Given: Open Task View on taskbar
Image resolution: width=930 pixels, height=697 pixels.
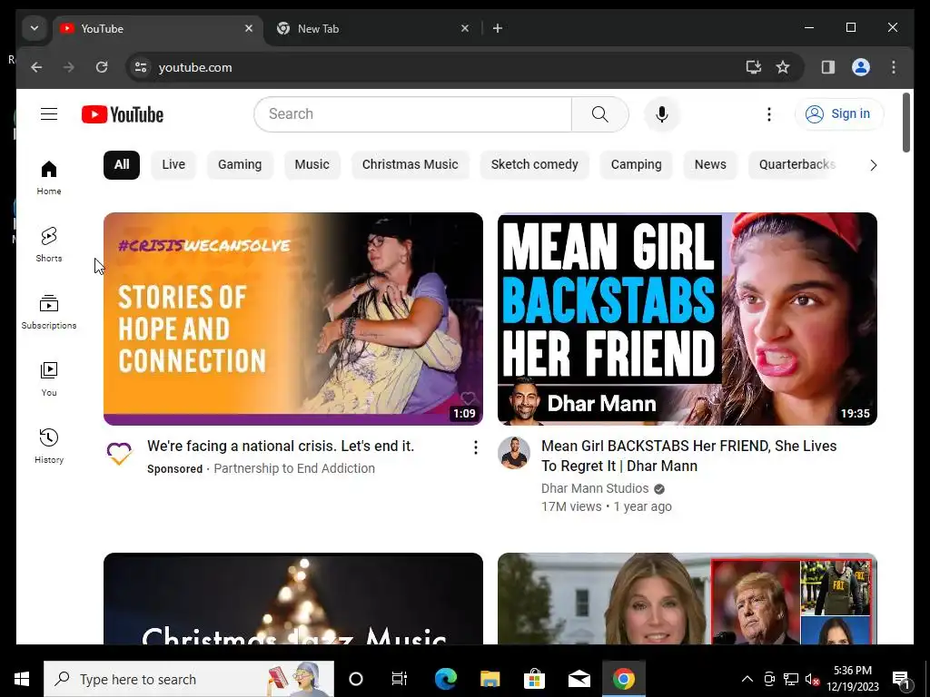Looking at the screenshot, I should click(x=400, y=679).
